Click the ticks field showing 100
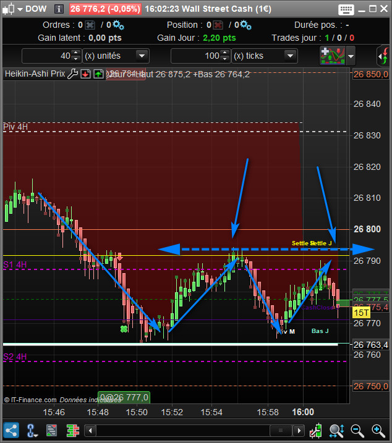392x443 pixels. (x=196, y=56)
